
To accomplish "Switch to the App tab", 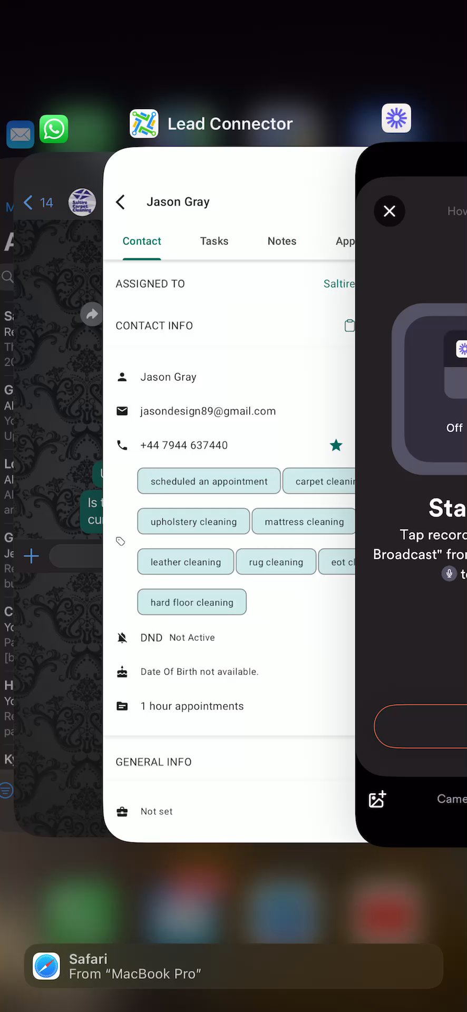I will click(345, 241).
